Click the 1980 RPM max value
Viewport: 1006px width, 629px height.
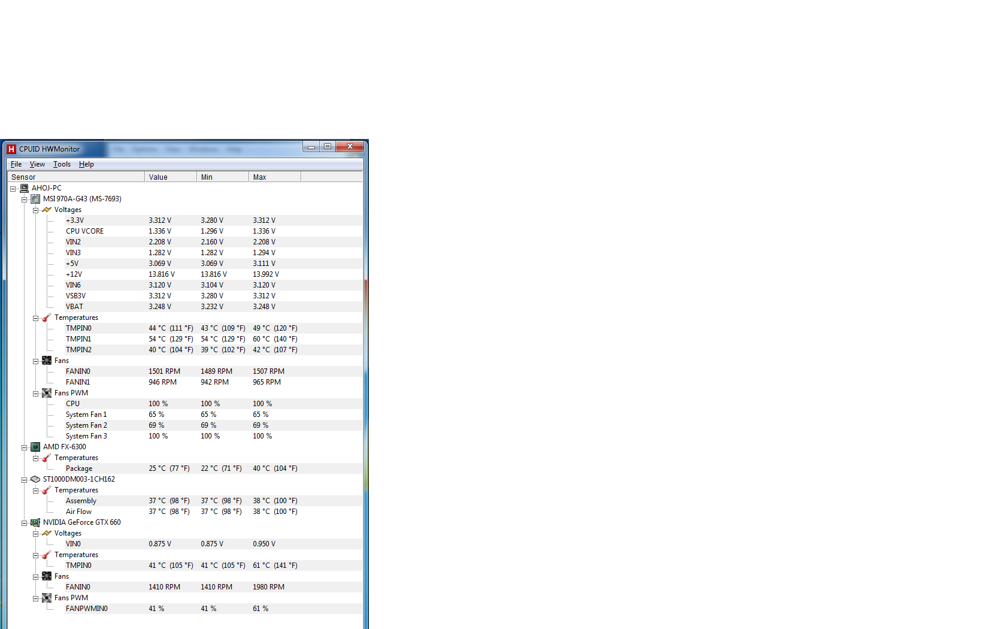(x=269, y=587)
